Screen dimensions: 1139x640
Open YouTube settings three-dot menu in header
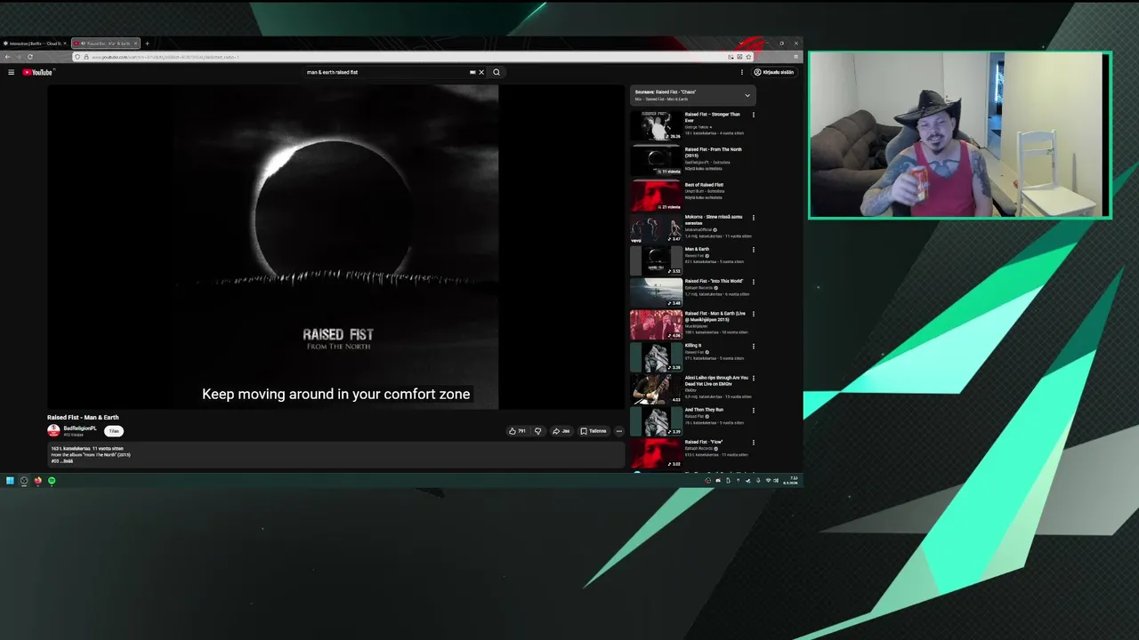[741, 72]
